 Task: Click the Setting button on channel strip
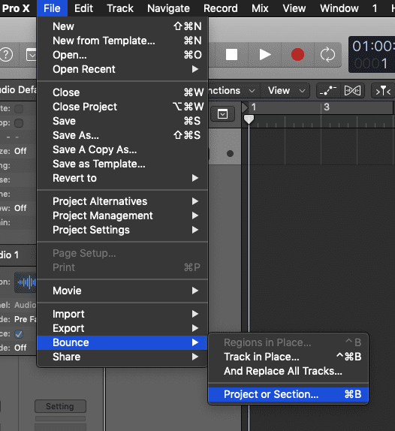click(x=60, y=406)
